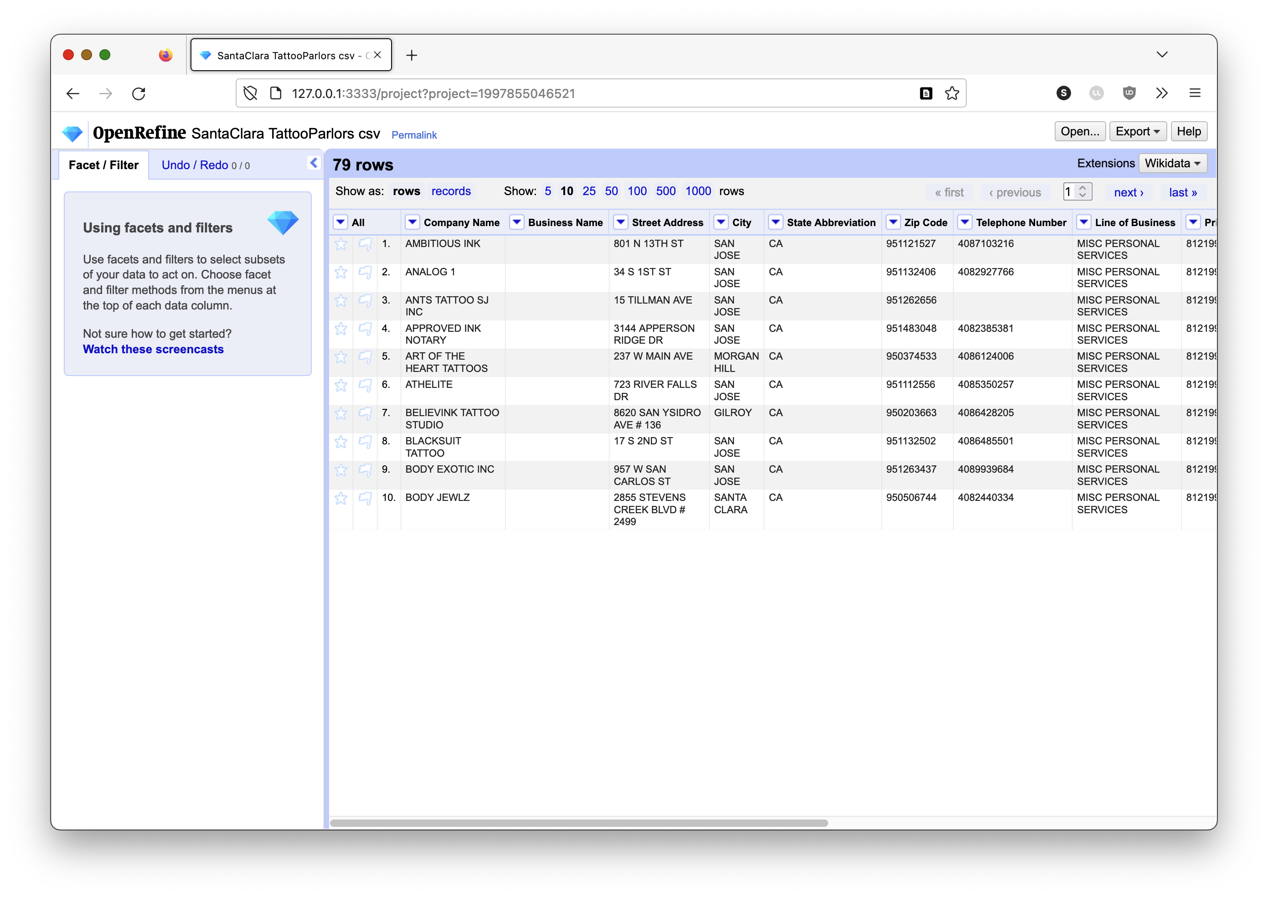
Task: Click the OpenRefine diamond logo
Action: (72, 133)
